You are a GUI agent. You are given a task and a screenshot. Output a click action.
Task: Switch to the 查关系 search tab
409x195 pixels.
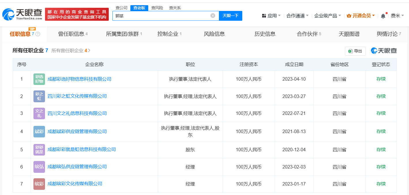click(175, 8)
